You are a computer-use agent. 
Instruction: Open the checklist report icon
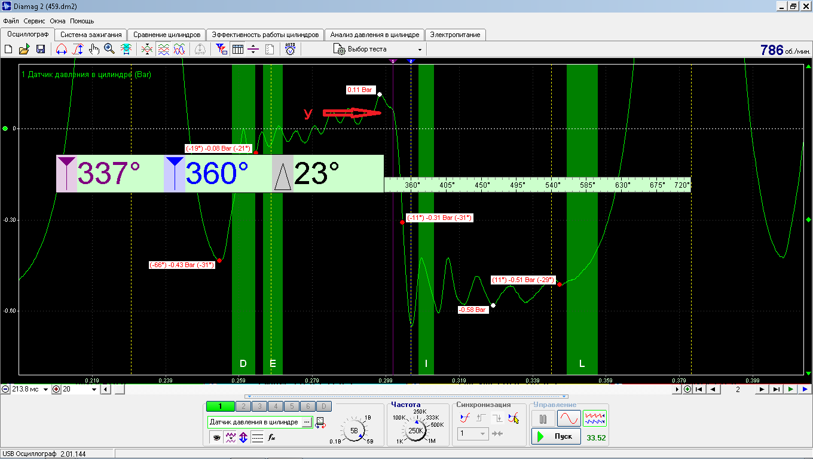(270, 49)
